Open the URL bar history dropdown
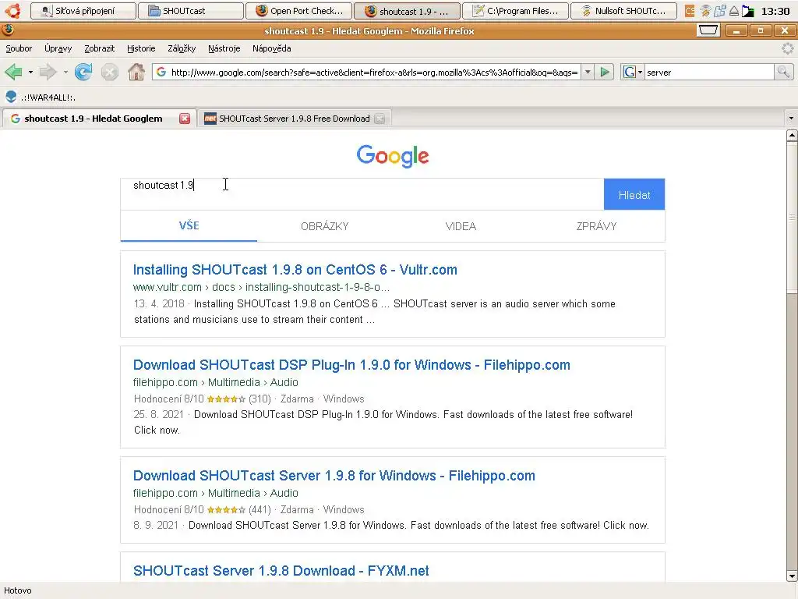 click(x=588, y=73)
